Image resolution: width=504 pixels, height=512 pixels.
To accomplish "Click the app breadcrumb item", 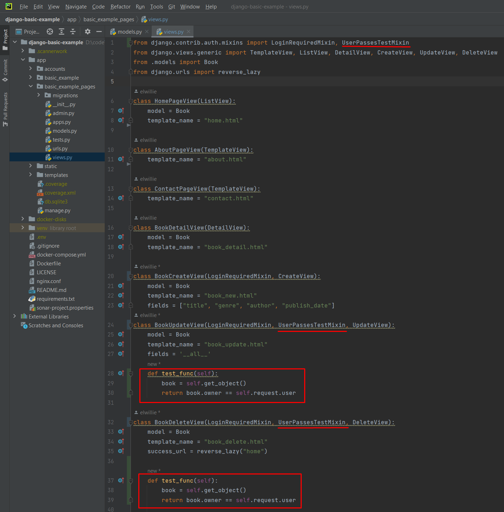I will [x=71, y=19].
